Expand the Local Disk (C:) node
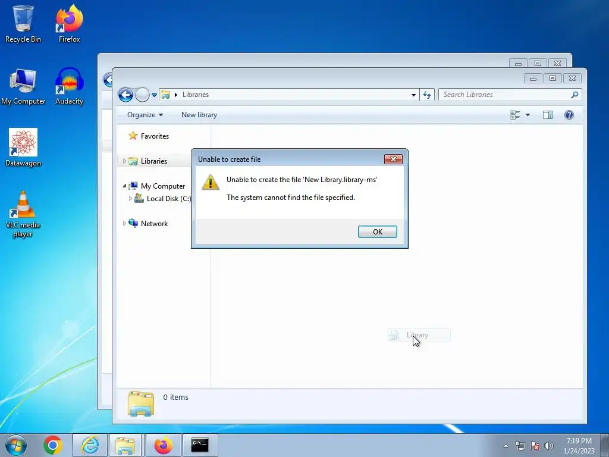Viewport: 609px width, 457px height. point(130,198)
